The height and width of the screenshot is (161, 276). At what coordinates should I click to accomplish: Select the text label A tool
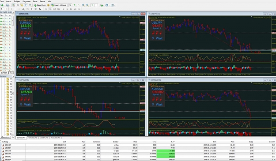tap(31, 9)
